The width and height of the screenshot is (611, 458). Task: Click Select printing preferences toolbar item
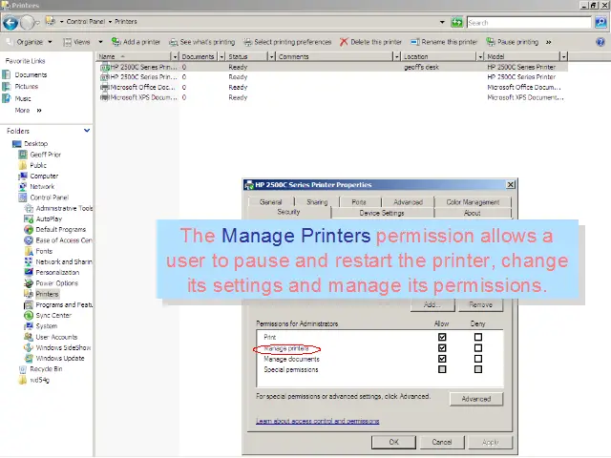point(287,42)
